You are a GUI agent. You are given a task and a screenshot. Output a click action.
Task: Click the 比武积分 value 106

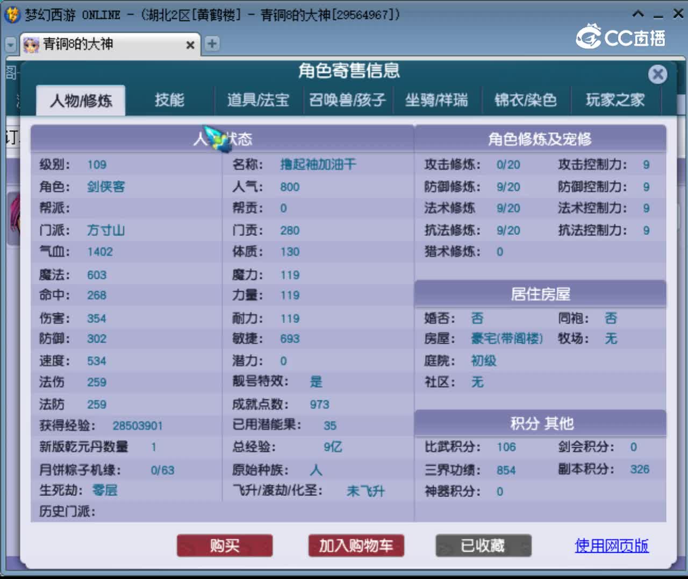(x=506, y=447)
